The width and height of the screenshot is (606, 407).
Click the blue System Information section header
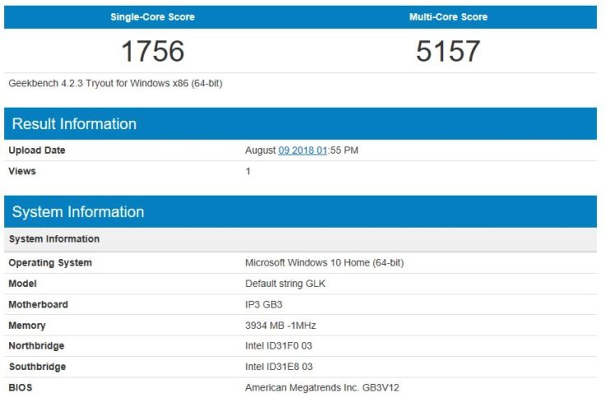click(x=78, y=212)
